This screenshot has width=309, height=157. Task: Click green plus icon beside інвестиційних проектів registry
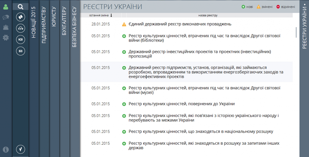124,52
